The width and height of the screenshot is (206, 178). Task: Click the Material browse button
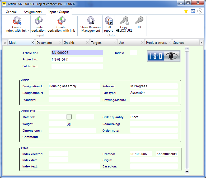coord(69,117)
